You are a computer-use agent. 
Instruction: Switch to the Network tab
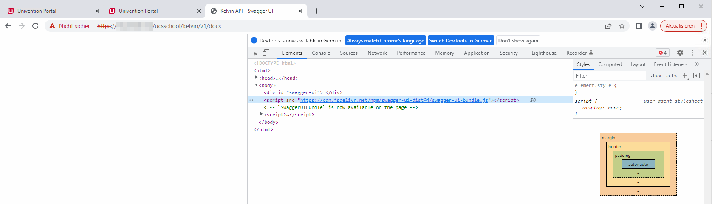click(377, 53)
